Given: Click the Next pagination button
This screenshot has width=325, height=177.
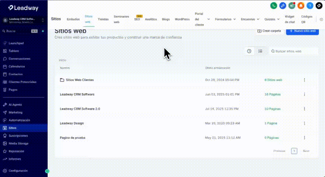Looking at the screenshot, I should point(306,151).
